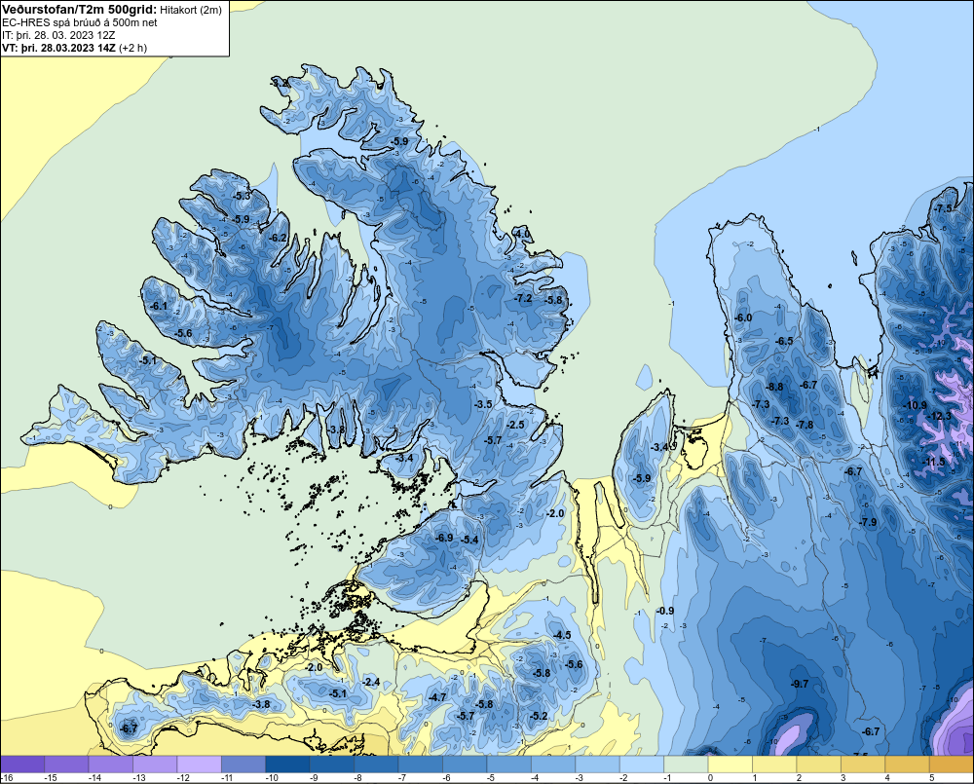Click the header title 'Veðurstofan/T2m 500grid:'
The image size is (974, 784).
pyautogui.click(x=80, y=10)
